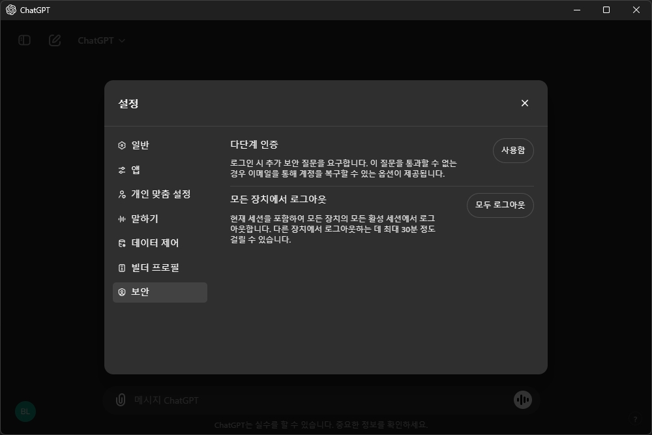Image resolution: width=652 pixels, height=435 pixels.
Task: Close the 설정 dialog with X
Action: point(525,103)
